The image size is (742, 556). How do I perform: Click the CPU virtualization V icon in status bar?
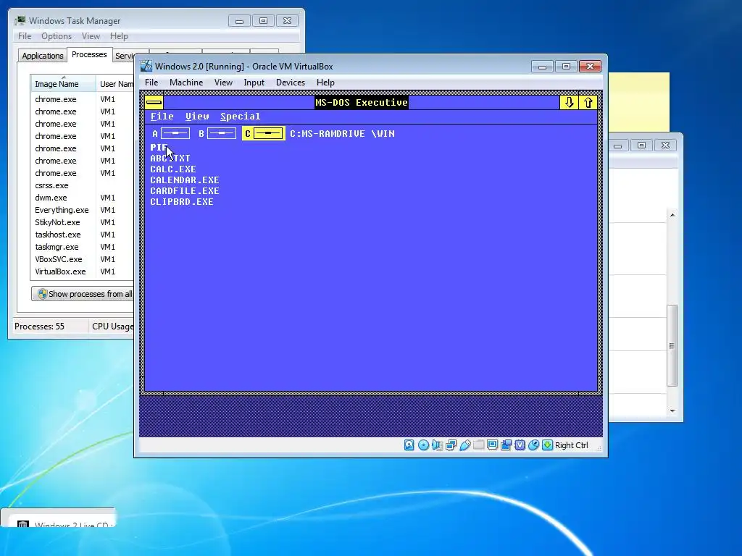tap(520, 445)
